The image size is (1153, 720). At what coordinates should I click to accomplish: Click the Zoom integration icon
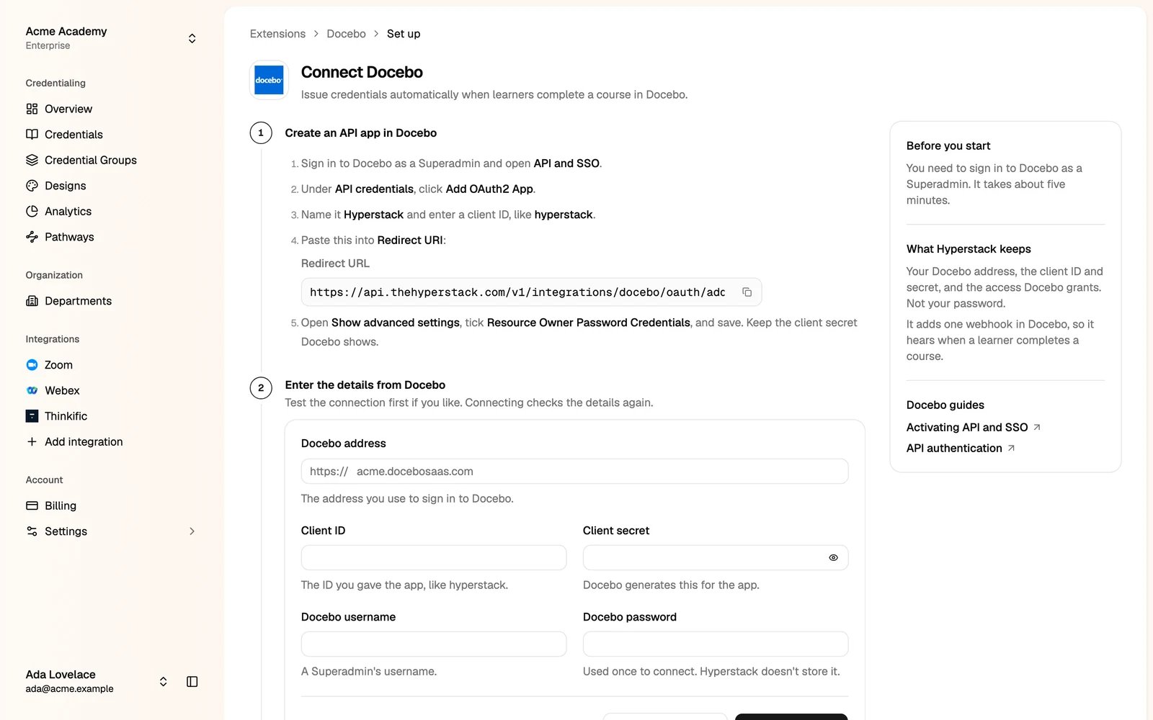pyautogui.click(x=32, y=365)
